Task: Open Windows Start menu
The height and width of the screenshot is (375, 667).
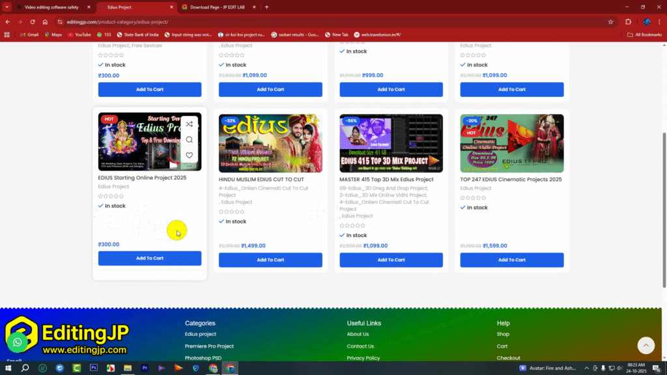Action: tap(8, 368)
